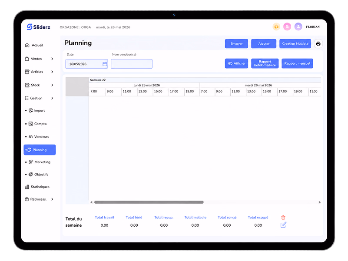Open the pink calendar icon in header
The width and height of the screenshot is (348, 261).
[287, 27]
